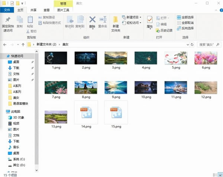Image resolution: width=223 pixels, height=177 pixels.
Task: Open 桌面 under quick access
Action: pyautogui.click(x=16, y=62)
